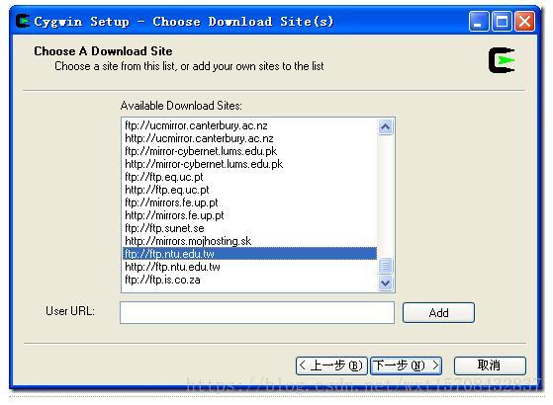This screenshot has height=405, width=553.
Task: Go back with 上一步 (B) button
Action: pyautogui.click(x=331, y=365)
